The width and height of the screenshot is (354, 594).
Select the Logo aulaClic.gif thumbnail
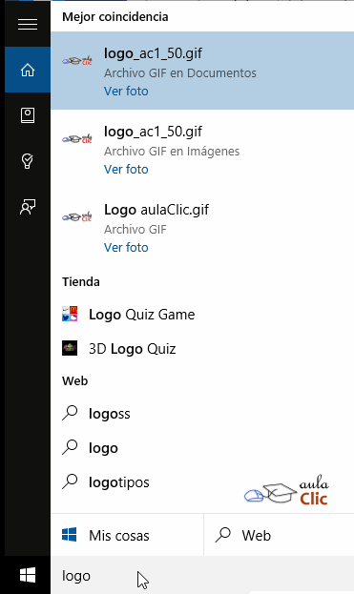tap(77, 216)
